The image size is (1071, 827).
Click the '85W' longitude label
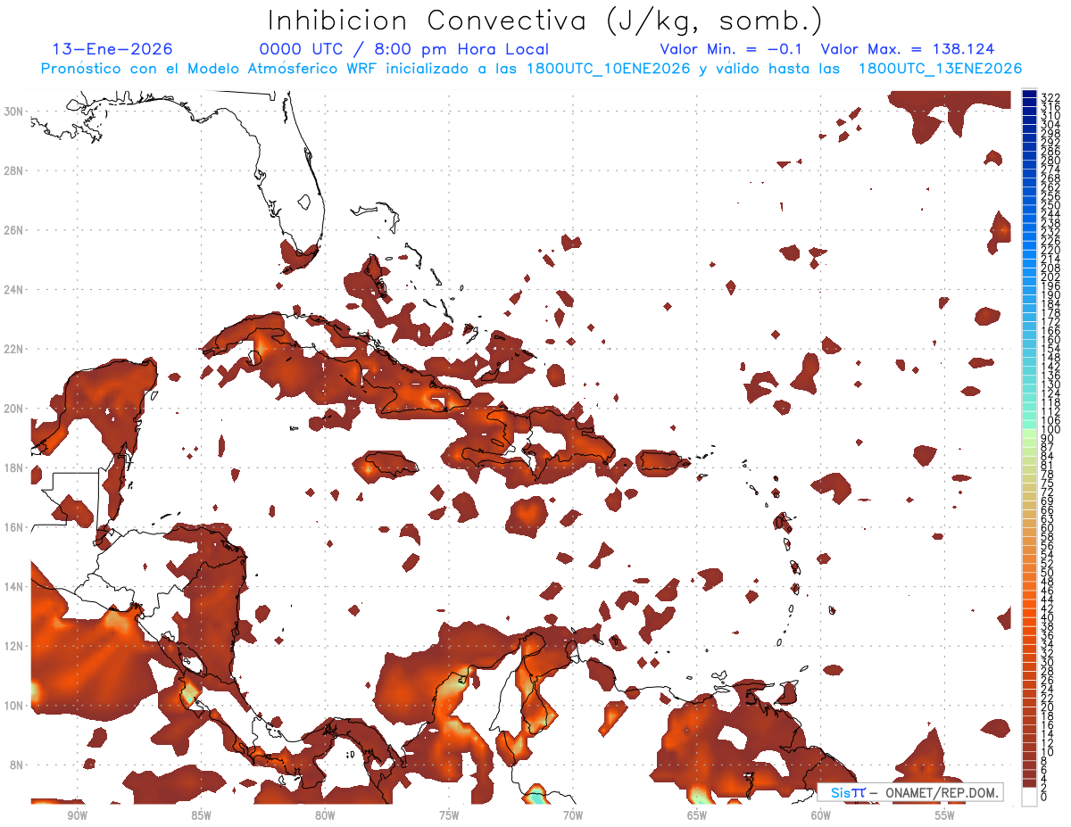[x=201, y=815]
